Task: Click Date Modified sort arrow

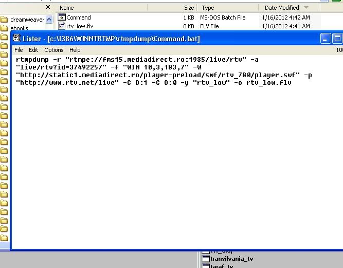Action: [306, 8]
